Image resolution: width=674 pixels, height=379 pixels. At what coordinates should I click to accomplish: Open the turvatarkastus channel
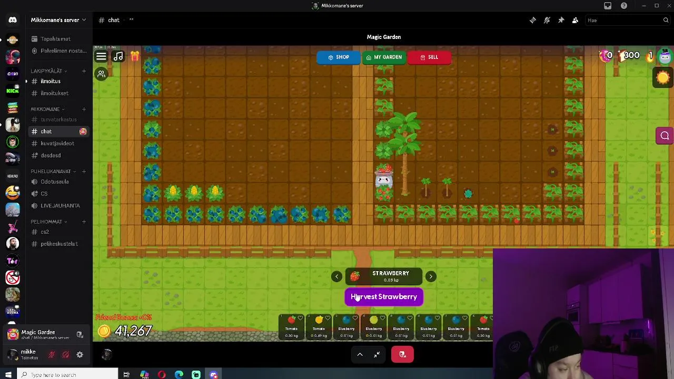click(58, 119)
